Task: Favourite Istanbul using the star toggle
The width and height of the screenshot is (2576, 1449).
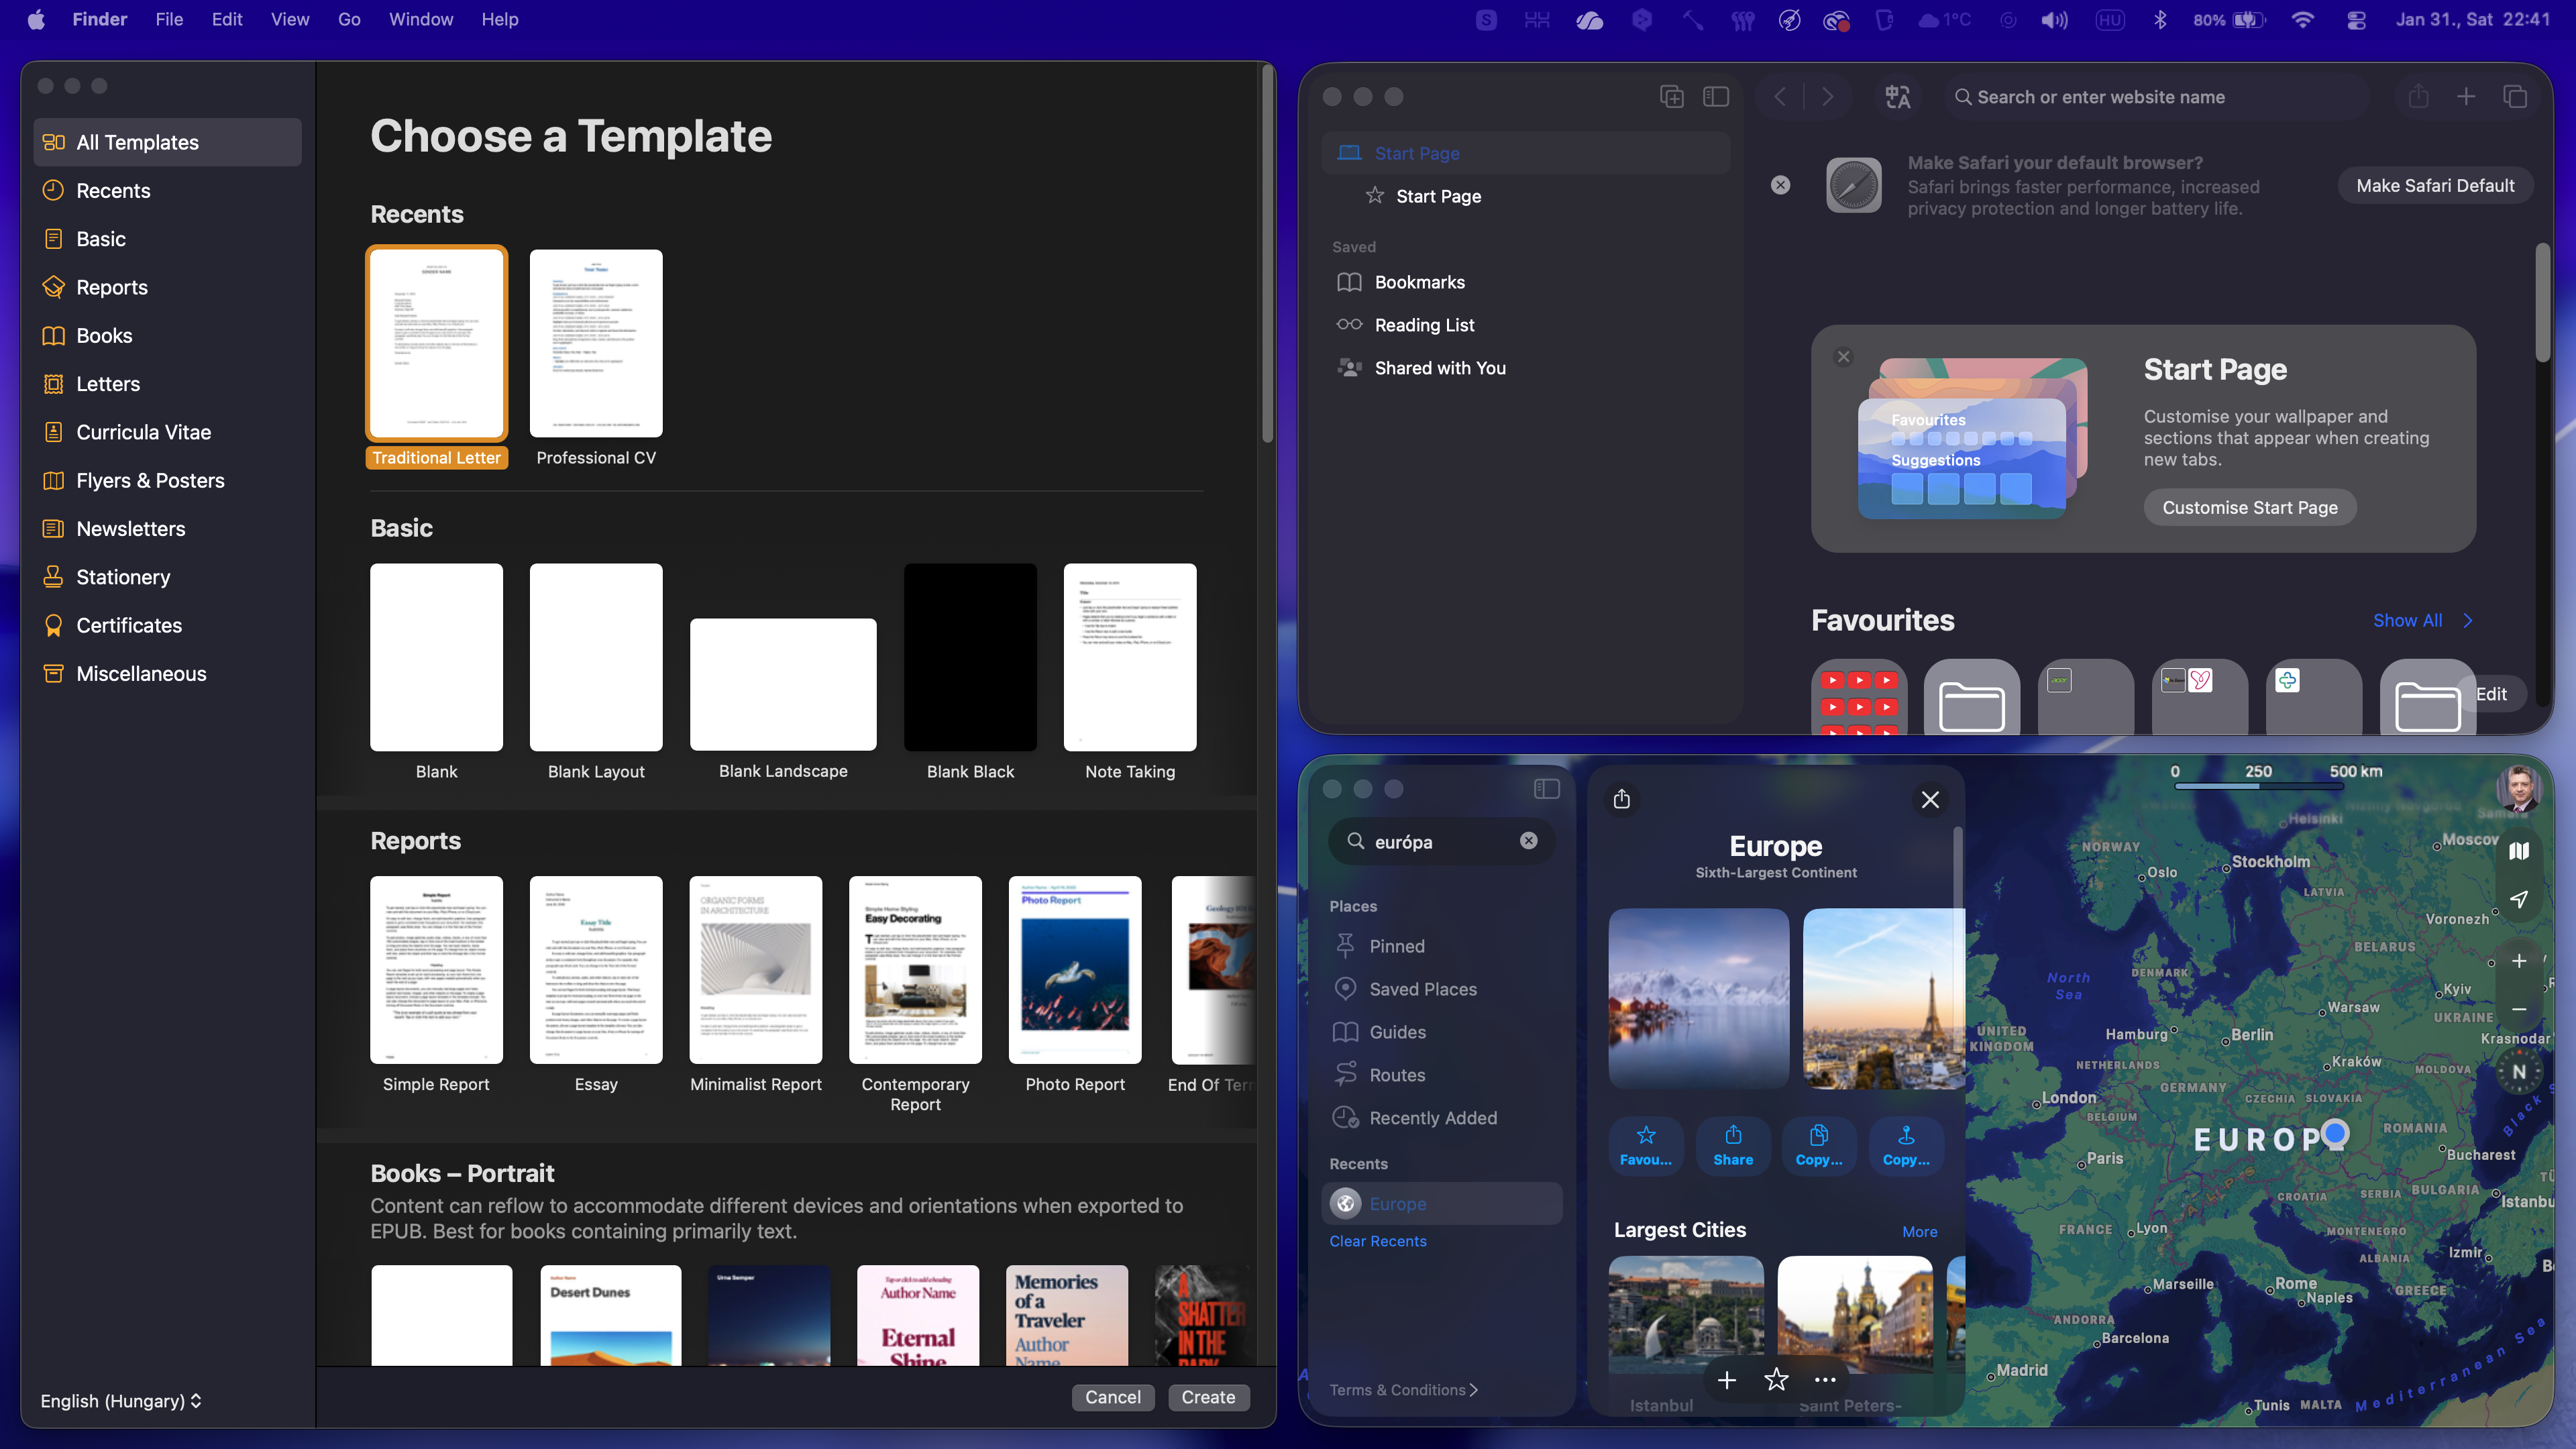Action: pyautogui.click(x=1776, y=1380)
